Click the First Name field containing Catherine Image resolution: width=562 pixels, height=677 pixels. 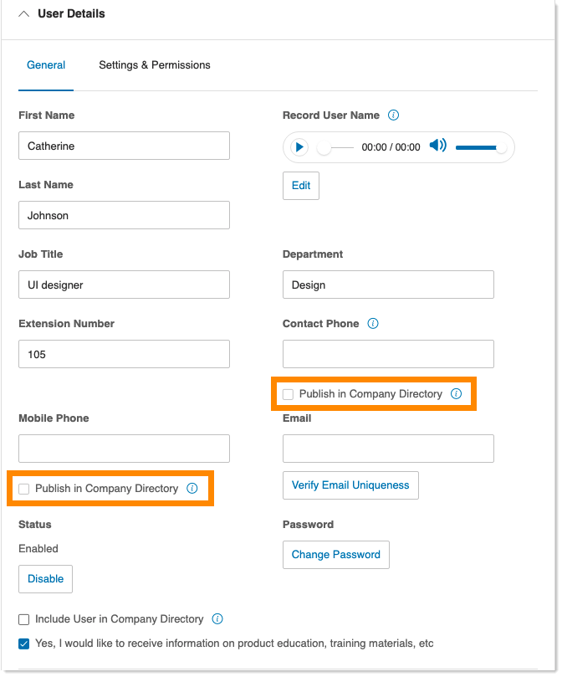(124, 145)
